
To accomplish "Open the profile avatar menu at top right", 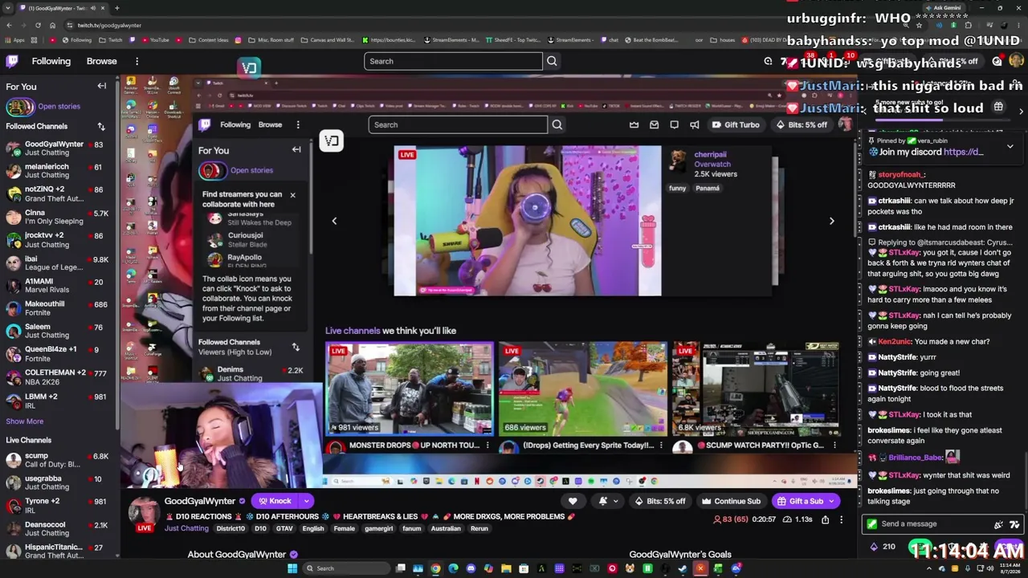I will (1016, 61).
